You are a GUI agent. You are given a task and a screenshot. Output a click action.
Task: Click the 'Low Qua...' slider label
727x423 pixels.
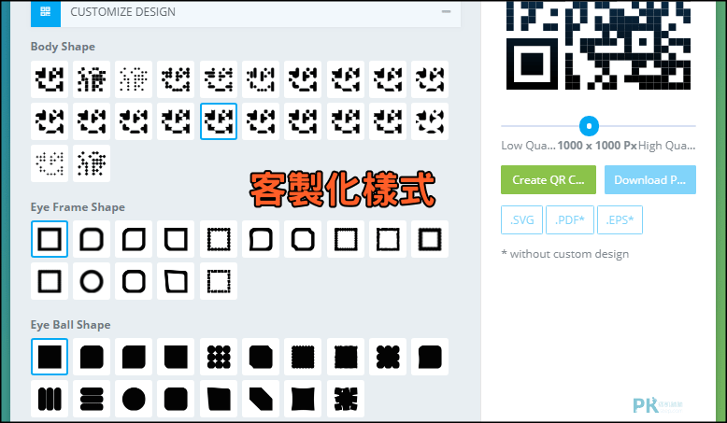(528, 146)
